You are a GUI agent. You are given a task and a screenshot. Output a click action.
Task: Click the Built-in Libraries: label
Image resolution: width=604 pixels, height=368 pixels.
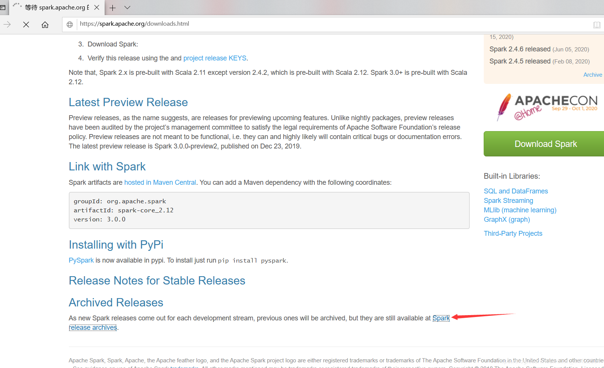click(x=512, y=176)
